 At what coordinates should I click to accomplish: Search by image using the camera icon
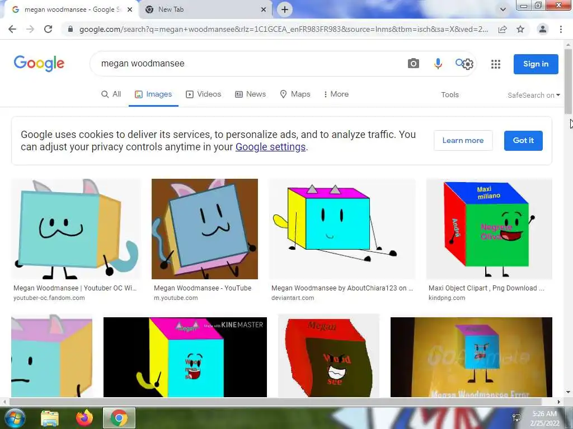pos(414,64)
